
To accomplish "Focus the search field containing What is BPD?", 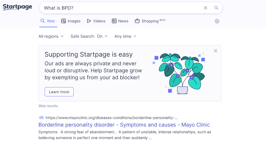I will click(x=122, y=8).
